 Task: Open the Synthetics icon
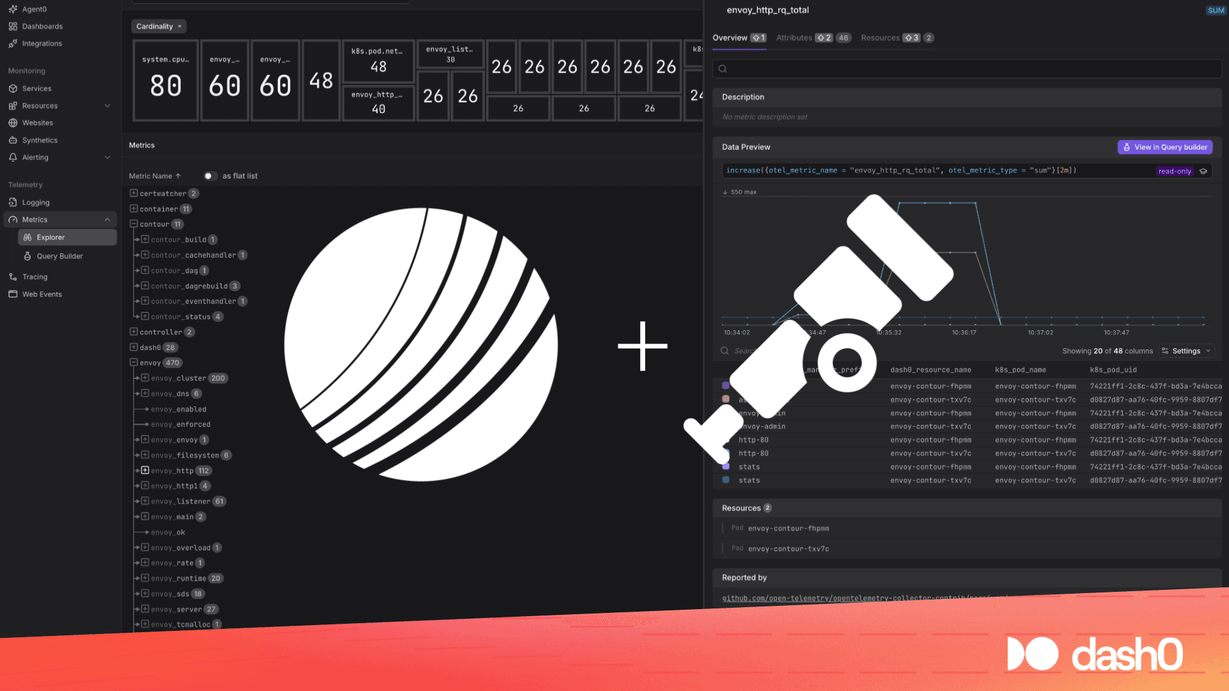(13, 140)
